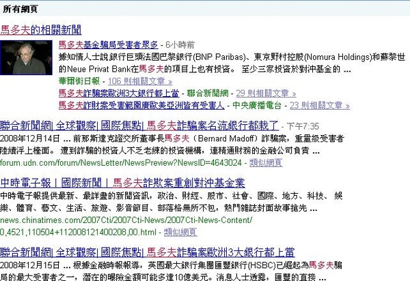The width and height of the screenshot is (410, 281).
Task: Open article 馬多夫詐騙案歐洲3大銀行都上當 in news box
Action: point(119,93)
